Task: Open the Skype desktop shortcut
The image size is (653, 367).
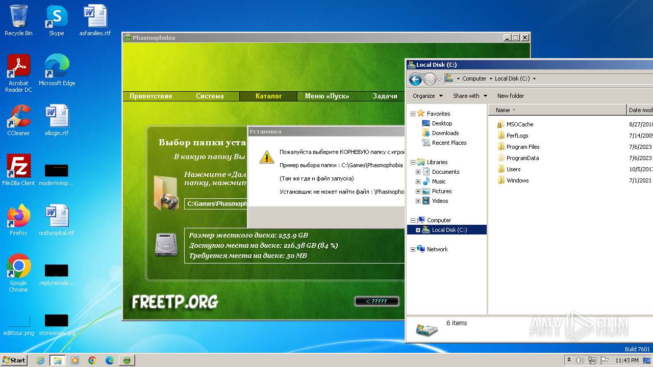Action: pyautogui.click(x=56, y=20)
